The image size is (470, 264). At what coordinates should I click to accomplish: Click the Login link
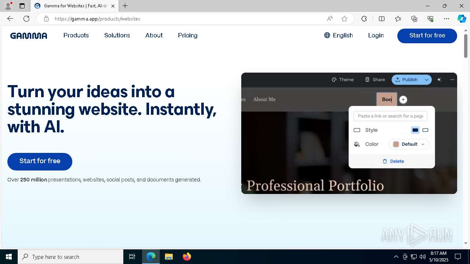376,35
